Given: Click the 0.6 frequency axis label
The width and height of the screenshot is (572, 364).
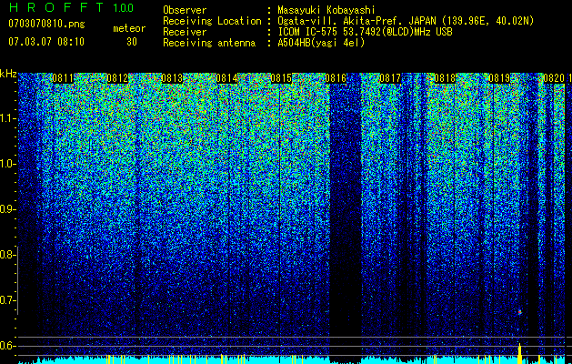Looking at the screenshot, I should [7, 346].
